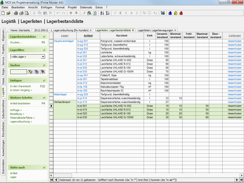Collapse the Suchen panel section

coord(44,65)
